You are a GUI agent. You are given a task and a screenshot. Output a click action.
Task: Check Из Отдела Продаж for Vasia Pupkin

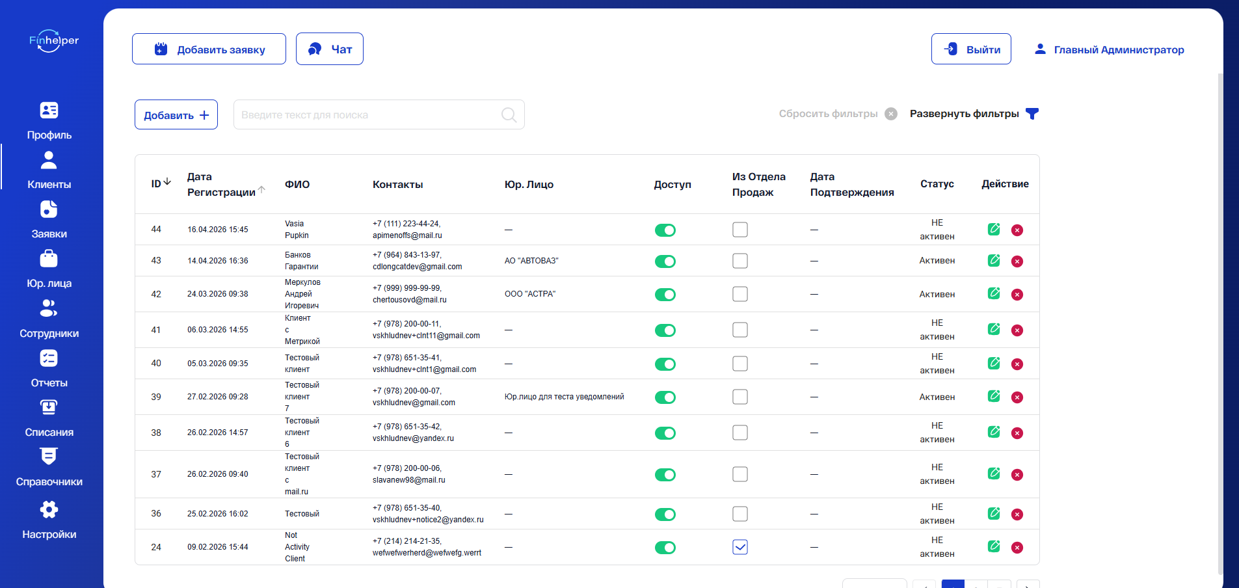click(x=740, y=230)
